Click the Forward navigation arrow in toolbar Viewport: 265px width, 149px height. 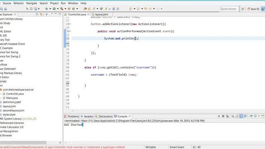[158, 9]
